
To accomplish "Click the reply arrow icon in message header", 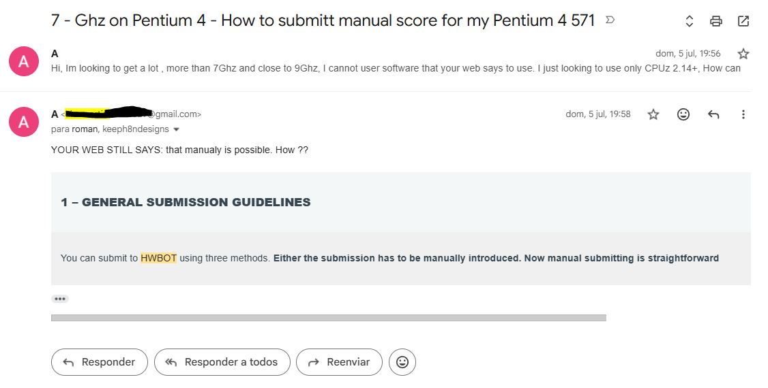I will (713, 114).
